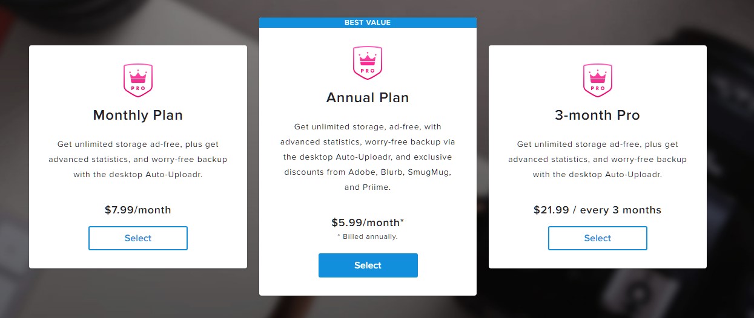Select the Monthly Plan at $7.99/month
754x318 pixels.
(x=138, y=238)
